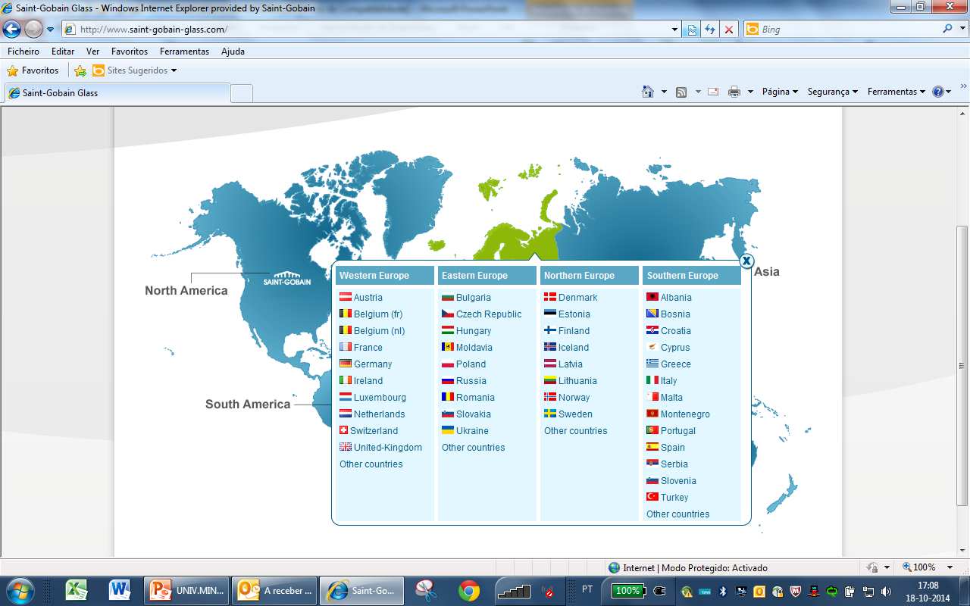Select Russia in Eastern Europe
The height and width of the screenshot is (606, 970).
(471, 381)
